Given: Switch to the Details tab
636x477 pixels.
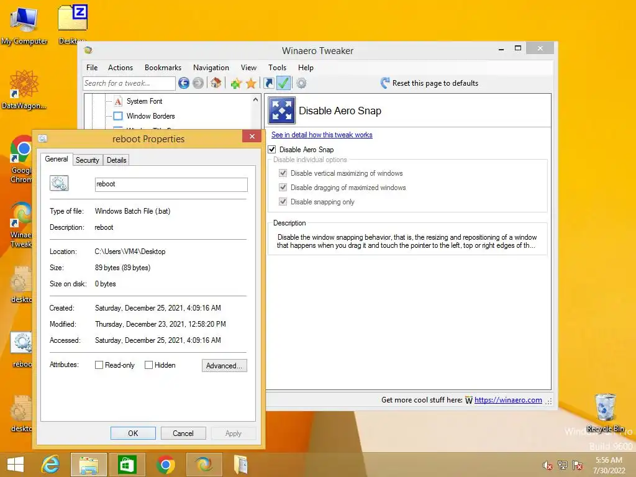Looking at the screenshot, I should pyautogui.click(x=116, y=160).
